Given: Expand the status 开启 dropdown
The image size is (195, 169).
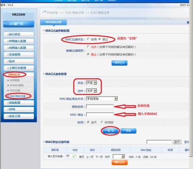Looking at the screenshot, I should pyautogui.click(x=95, y=83).
